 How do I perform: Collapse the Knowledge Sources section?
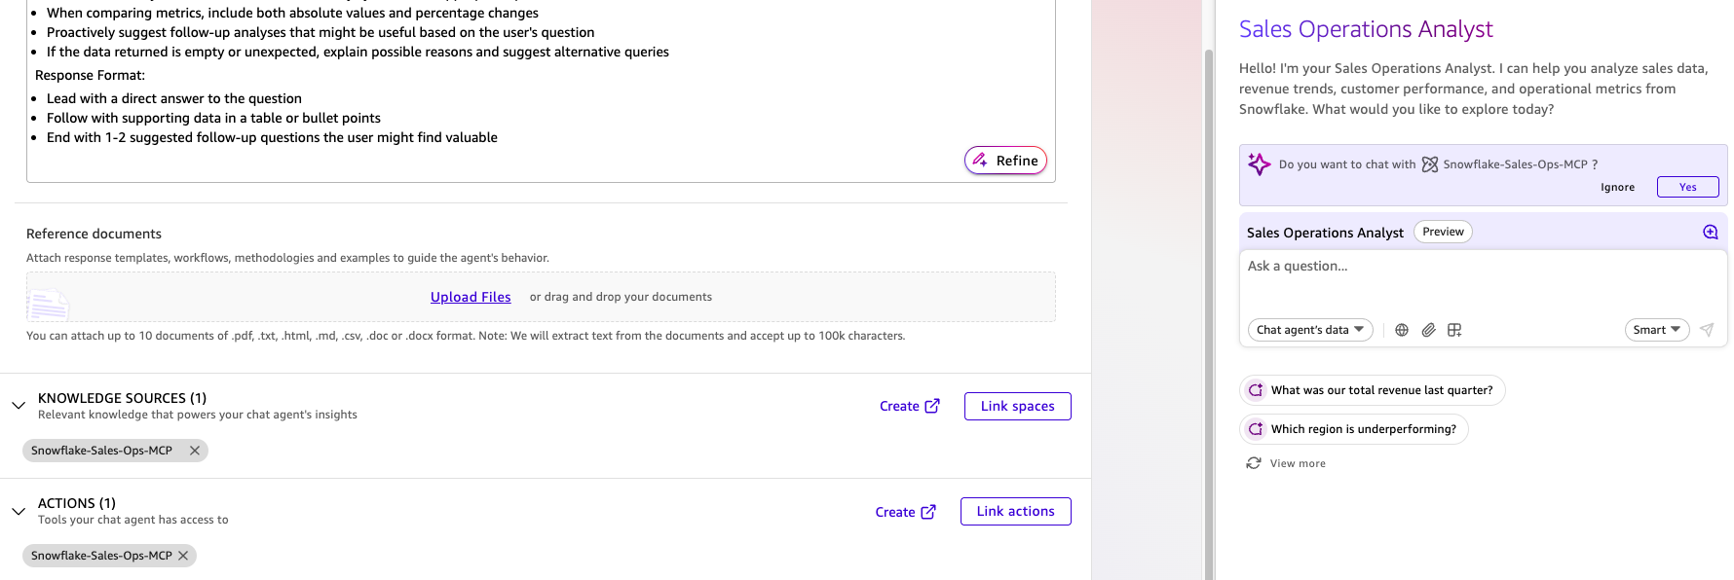click(x=19, y=405)
